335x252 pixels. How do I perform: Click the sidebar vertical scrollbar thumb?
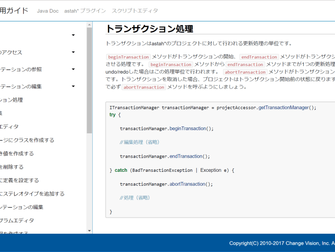pos(89,80)
